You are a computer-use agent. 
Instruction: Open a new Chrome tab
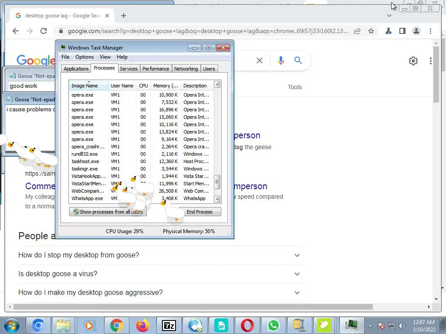(123, 16)
